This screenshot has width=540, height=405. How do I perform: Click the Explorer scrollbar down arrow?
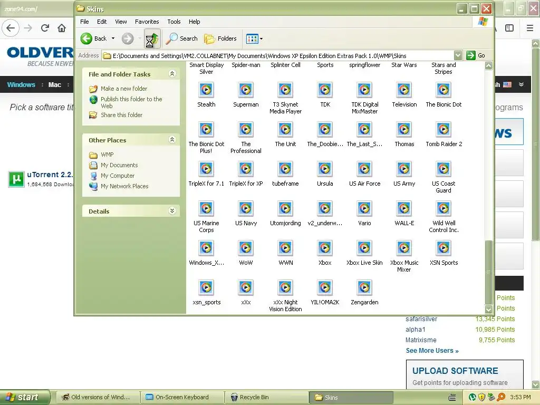pos(488,309)
